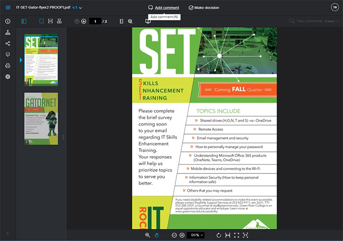The width and height of the screenshot is (343, 241).
Task: Open the version v.1 dropdown
Action: pos(77,8)
